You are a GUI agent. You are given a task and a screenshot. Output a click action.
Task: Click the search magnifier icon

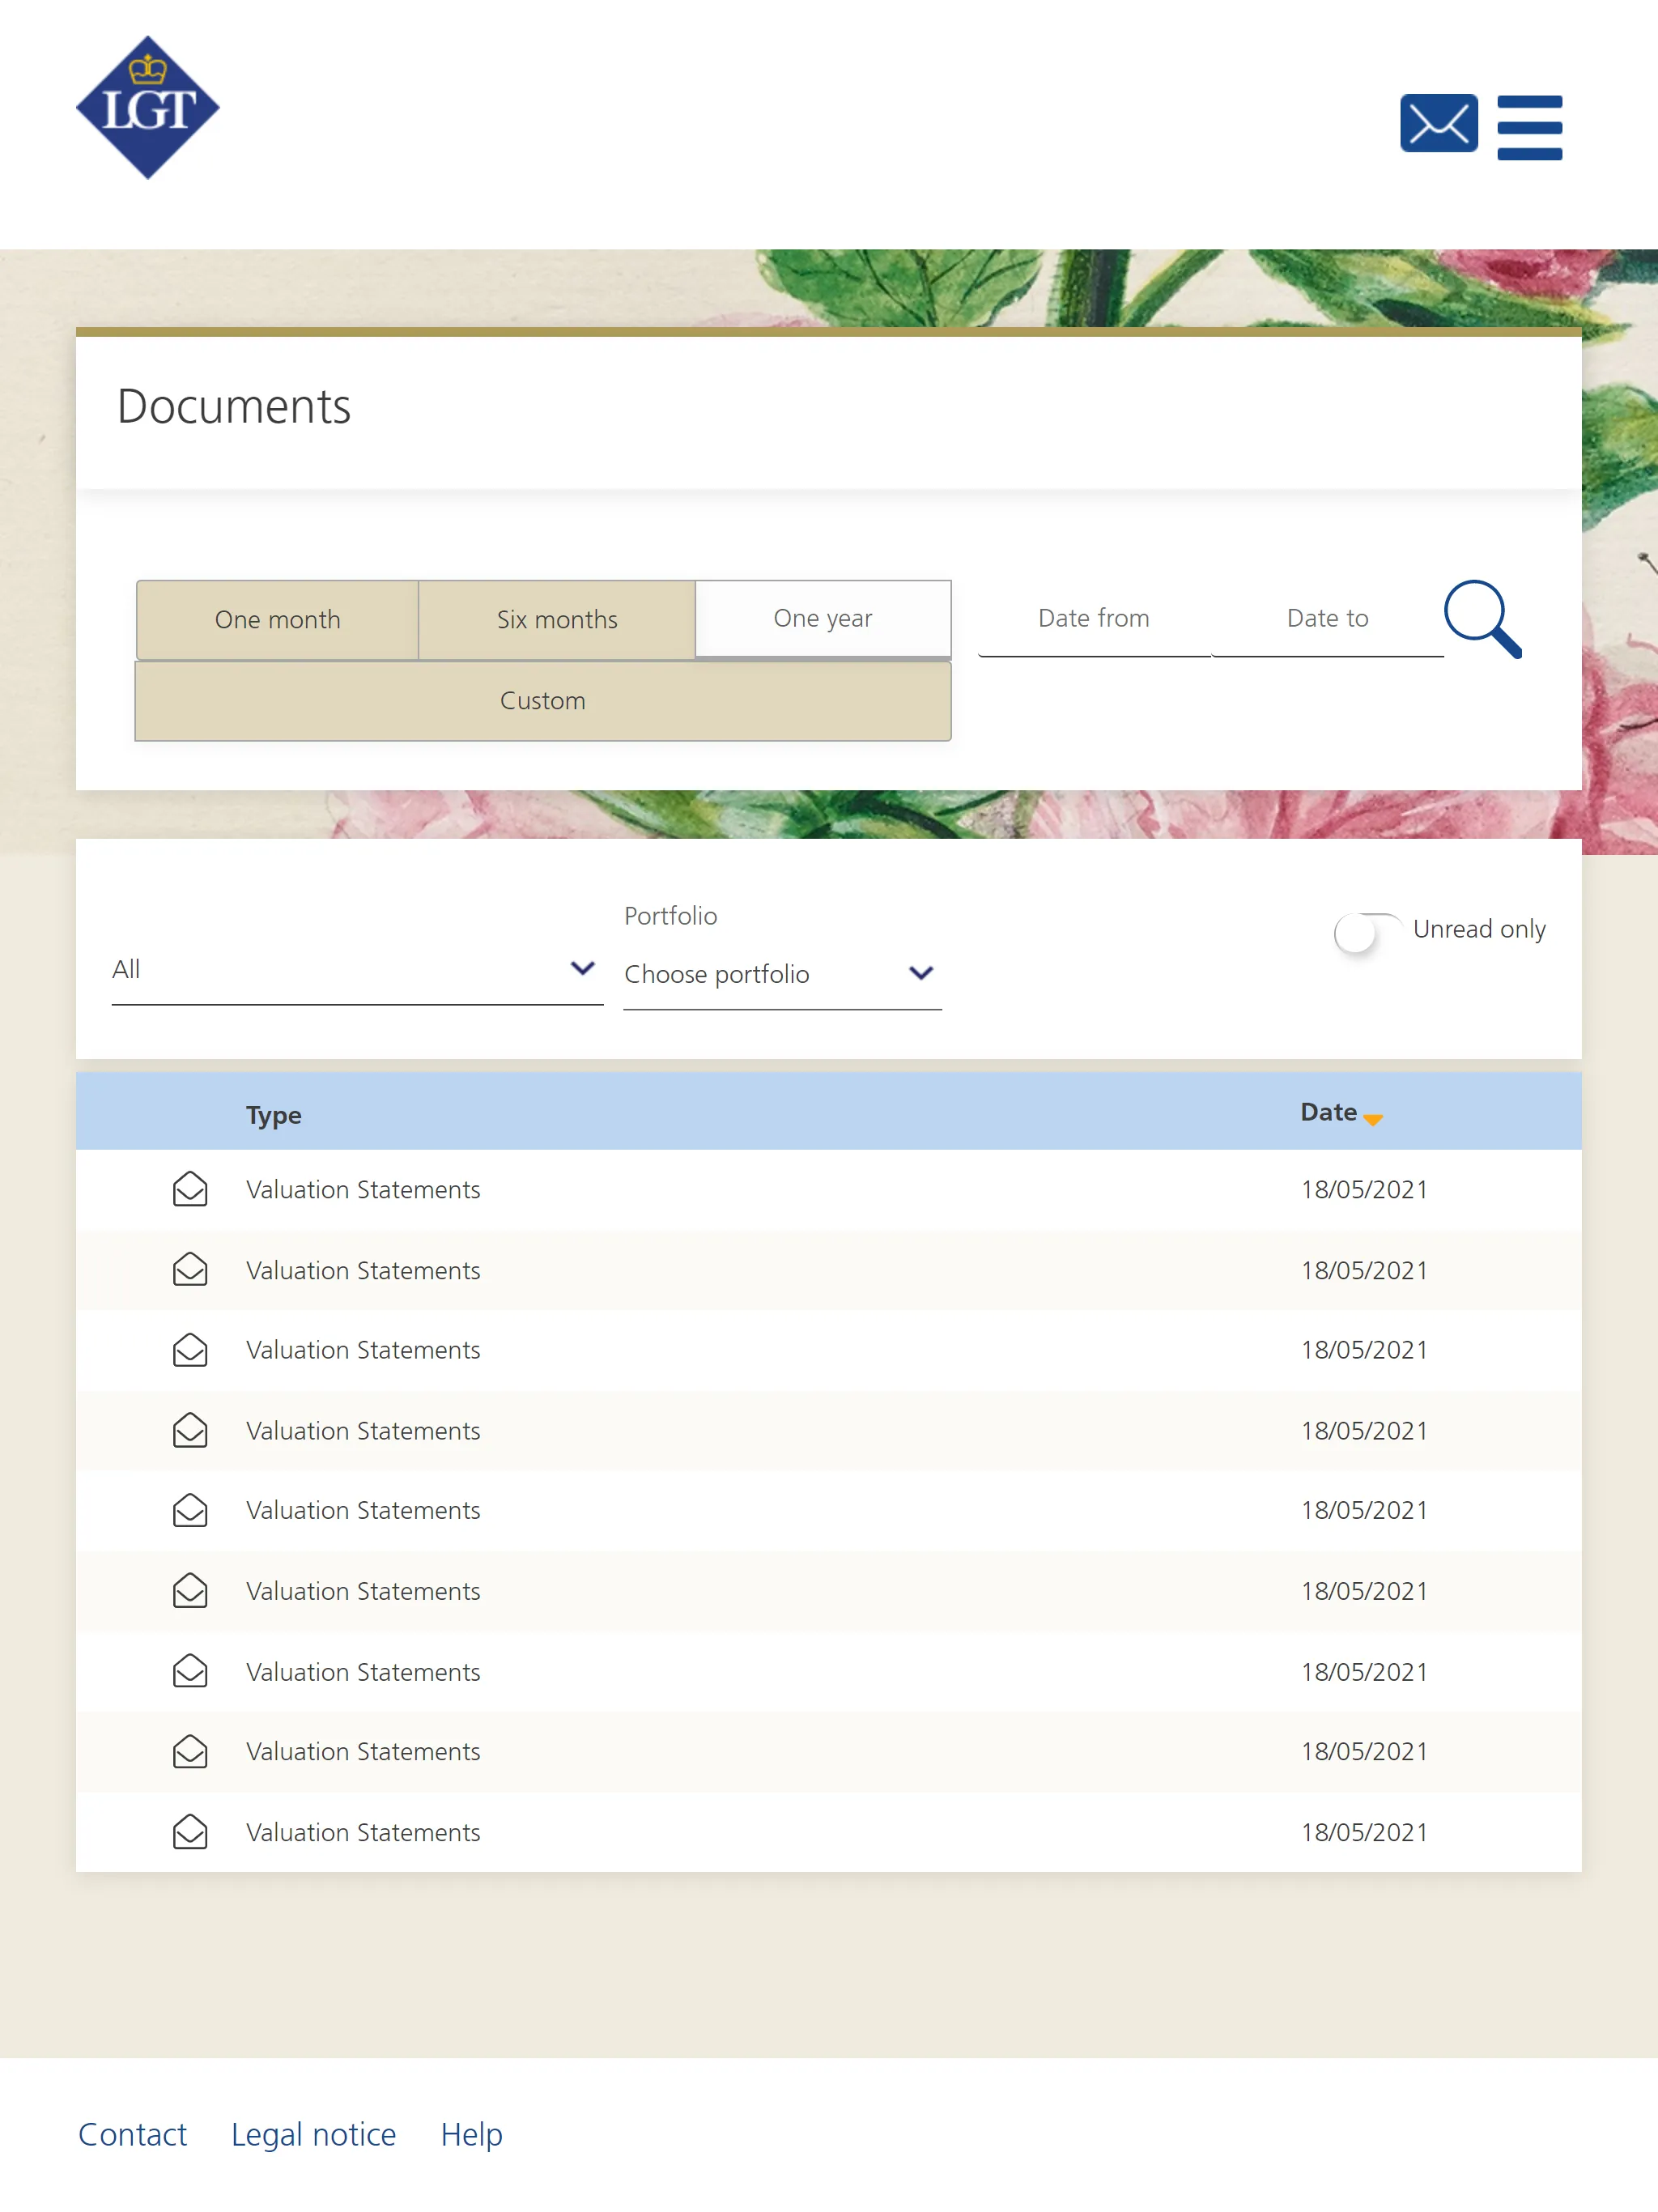(1482, 620)
